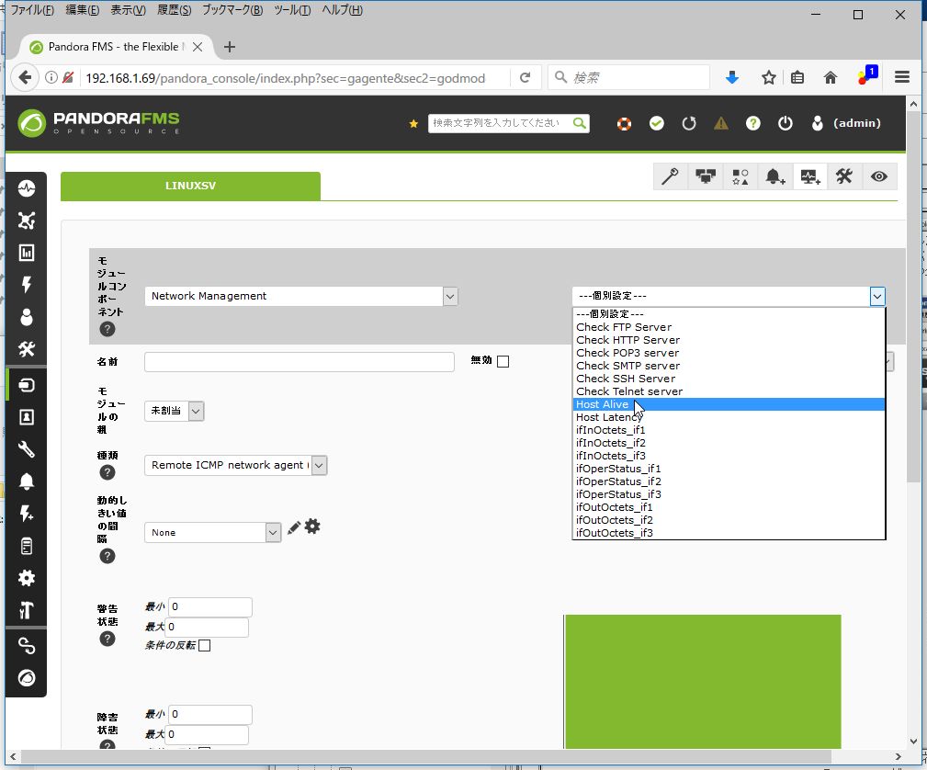Open the Remote ICMP network agent type dropdown

tap(235, 466)
